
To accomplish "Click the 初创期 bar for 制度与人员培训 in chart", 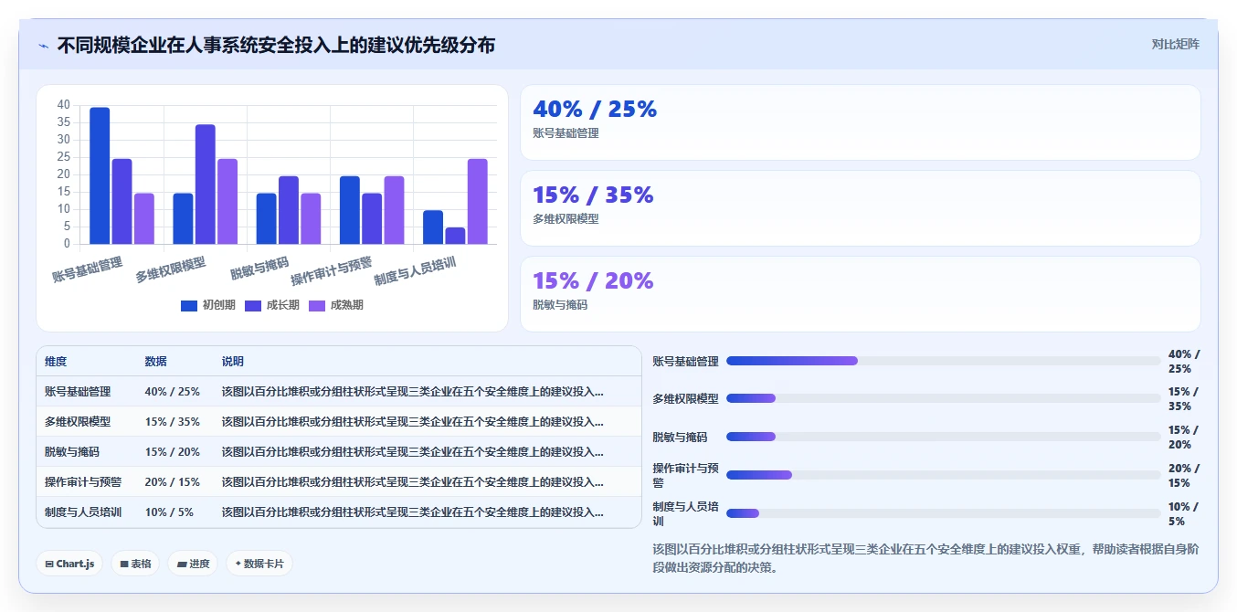I will [433, 227].
